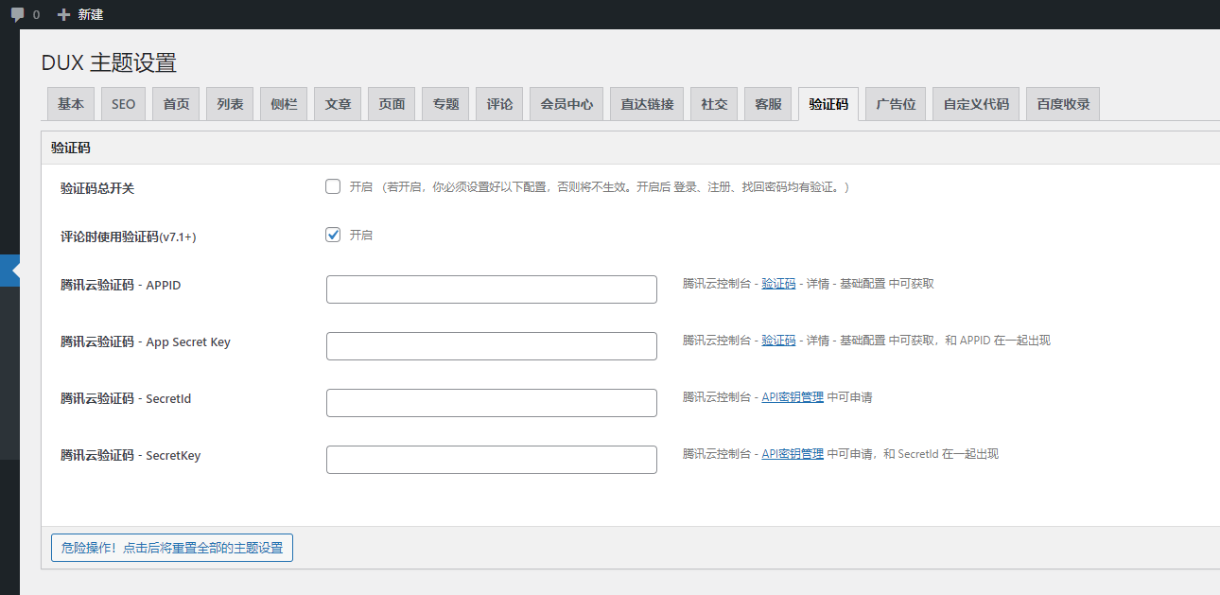Open API密钥管理 link in SecretKey hint
Image resolution: width=1220 pixels, height=595 pixels.
click(x=793, y=454)
